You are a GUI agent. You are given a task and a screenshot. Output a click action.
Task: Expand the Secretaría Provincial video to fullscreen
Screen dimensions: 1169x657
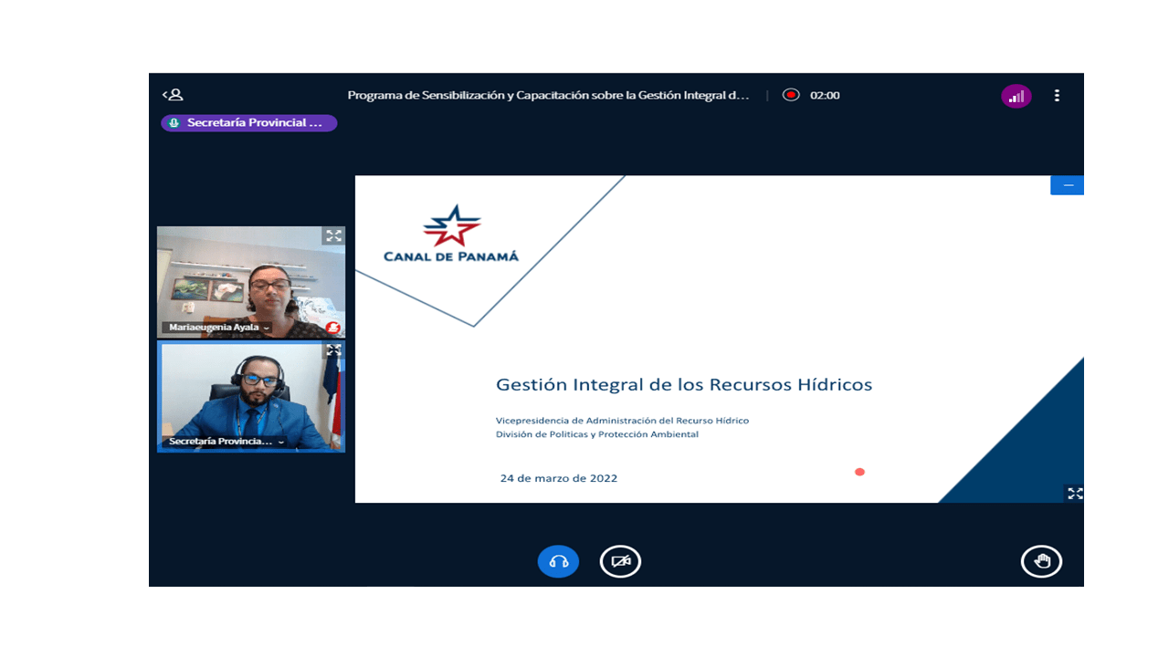click(333, 350)
